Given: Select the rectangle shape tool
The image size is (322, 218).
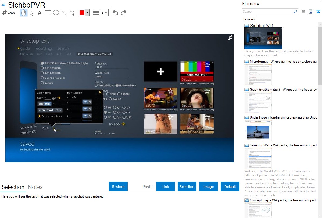Looking at the screenshot, I should 48,13.
